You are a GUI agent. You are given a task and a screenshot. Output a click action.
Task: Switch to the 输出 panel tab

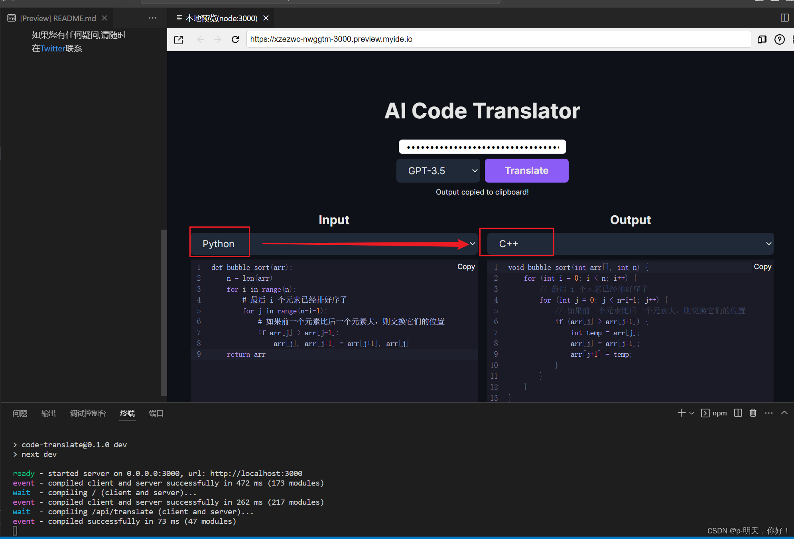click(x=49, y=413)
